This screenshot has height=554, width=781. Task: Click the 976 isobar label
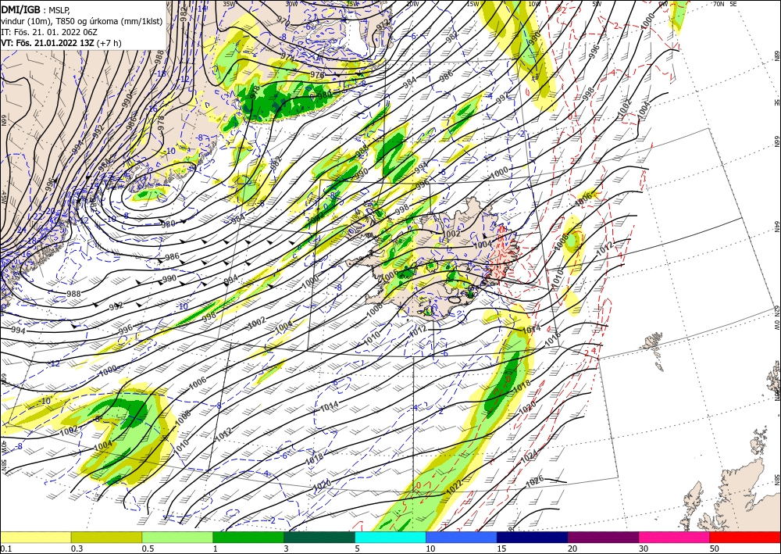[317, 75]
